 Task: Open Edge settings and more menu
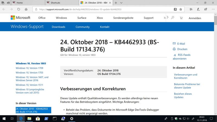pos(213,9)
